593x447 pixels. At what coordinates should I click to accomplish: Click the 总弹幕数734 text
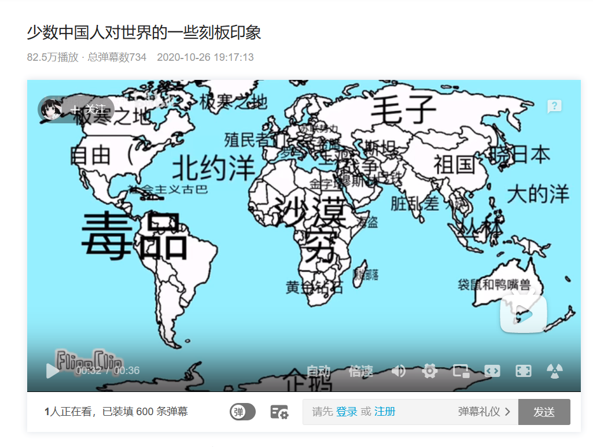pos(117,57)
